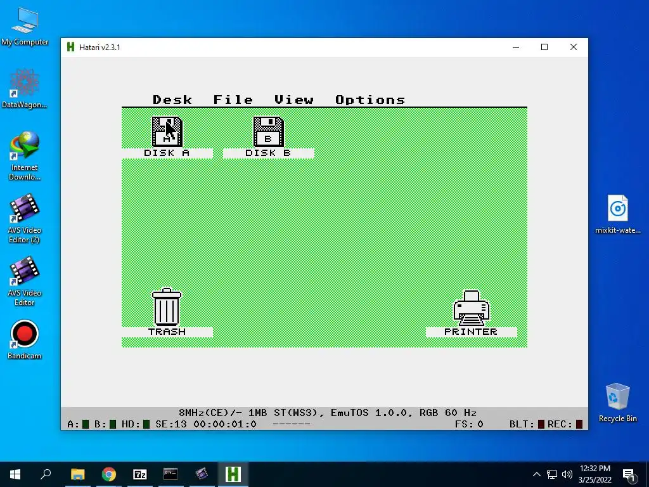This screenshot has width=649, height=487.
Task: Open AVS Video Editor taskbar icon
Action: coord(202,474)
